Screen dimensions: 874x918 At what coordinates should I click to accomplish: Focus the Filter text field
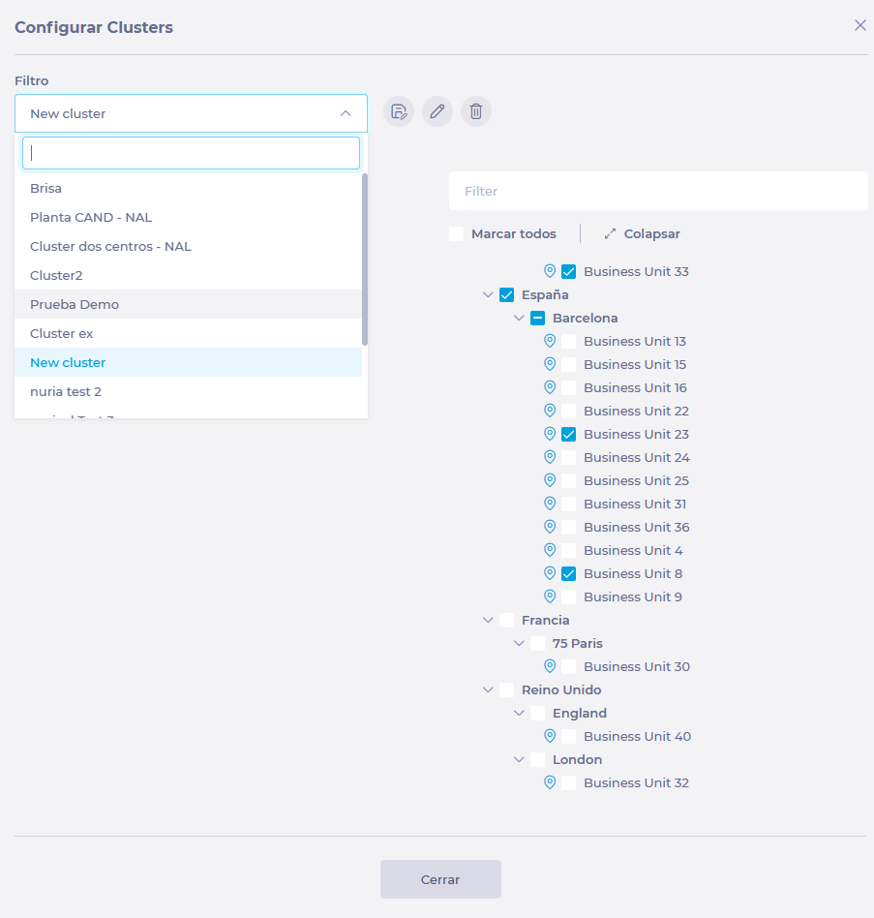click(x=658, y=191)
